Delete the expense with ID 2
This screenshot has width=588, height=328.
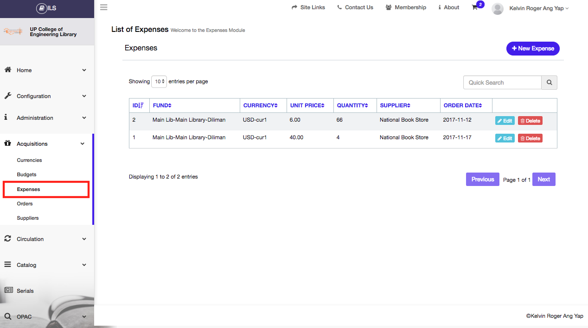(530, 121)
